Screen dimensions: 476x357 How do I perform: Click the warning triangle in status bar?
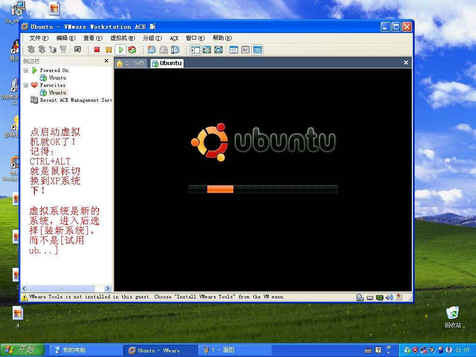pyautogui.click(x=24, y=297)
